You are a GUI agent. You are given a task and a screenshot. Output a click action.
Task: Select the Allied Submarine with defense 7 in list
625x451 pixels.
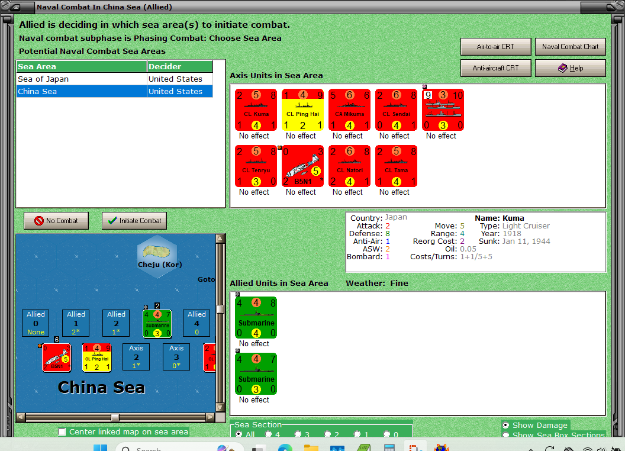tap(256, 373)
